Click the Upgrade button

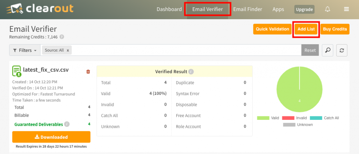(x=304, y=9)
